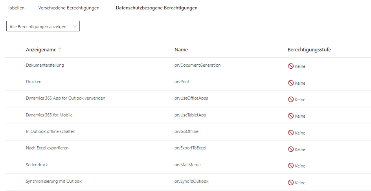Click the prvDocumentGeneration privilege name
This screenshot has width=371, height=191.
197,65
